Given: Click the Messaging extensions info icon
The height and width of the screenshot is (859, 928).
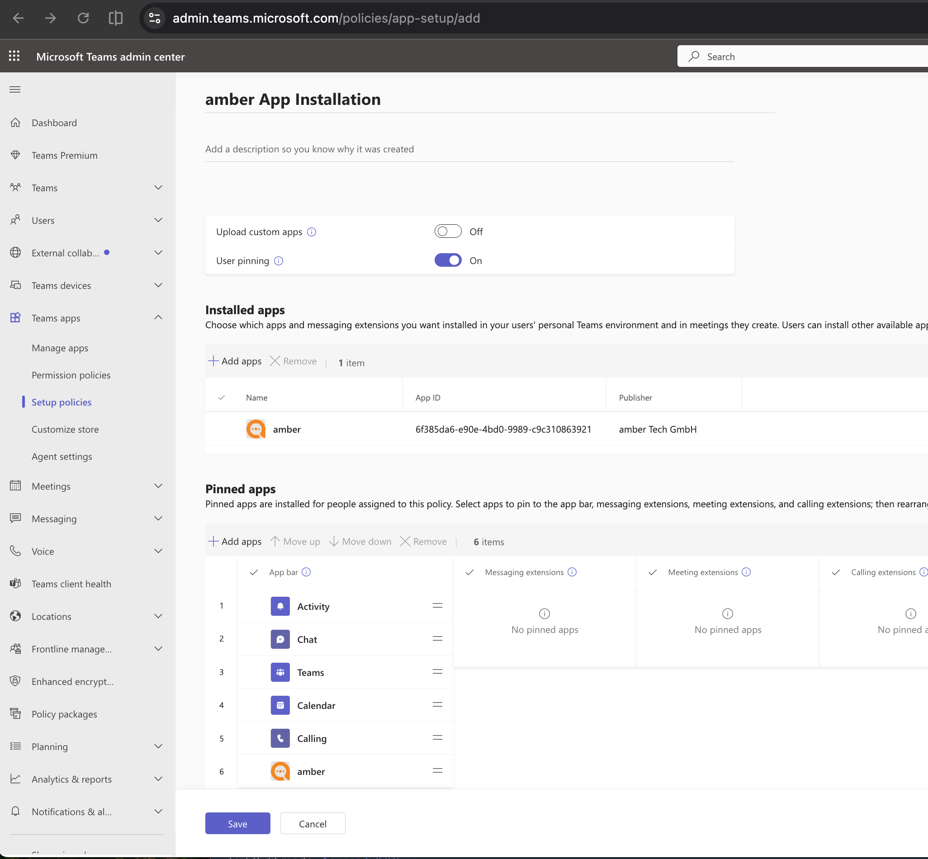Looking at the screenshot, I should click(573, 572).
